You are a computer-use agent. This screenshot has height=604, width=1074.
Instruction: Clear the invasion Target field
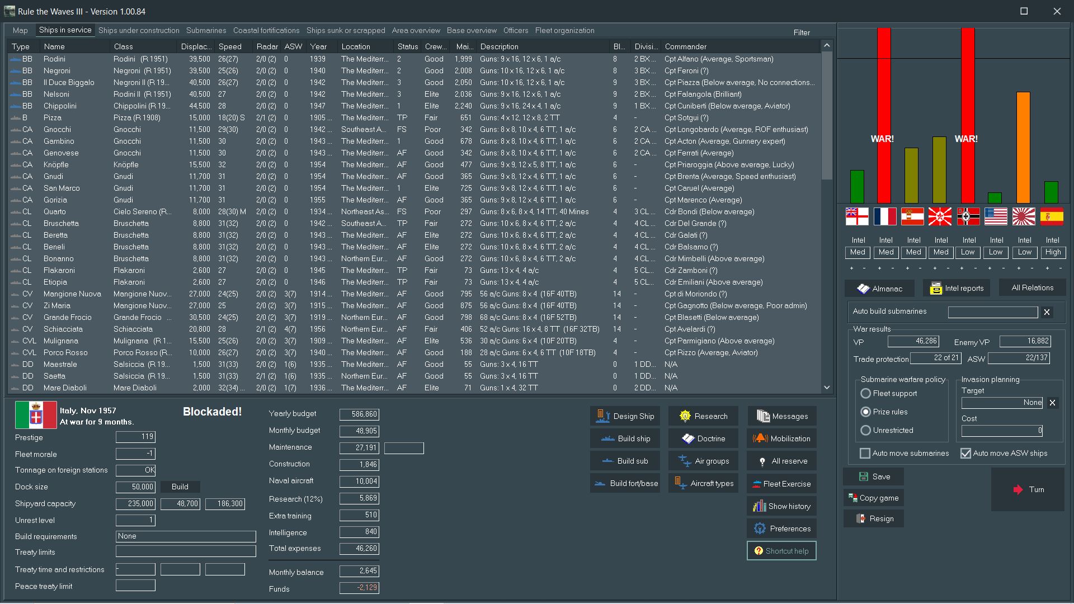pos(1052,403)
